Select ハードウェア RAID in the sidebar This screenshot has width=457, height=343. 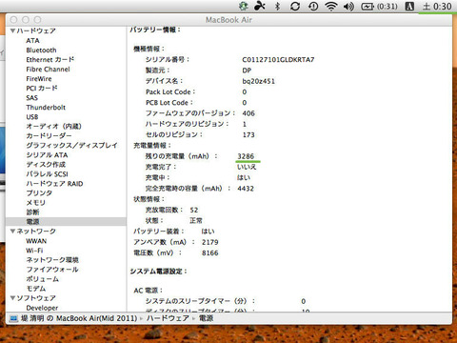coord(54,184)
